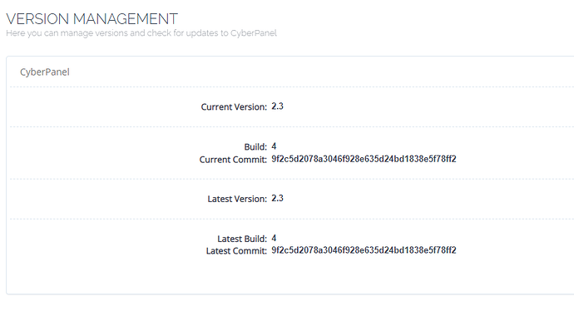This screenshot has height=321, width=574.
Task: Select the Current Version label
Action: [234, 107]
